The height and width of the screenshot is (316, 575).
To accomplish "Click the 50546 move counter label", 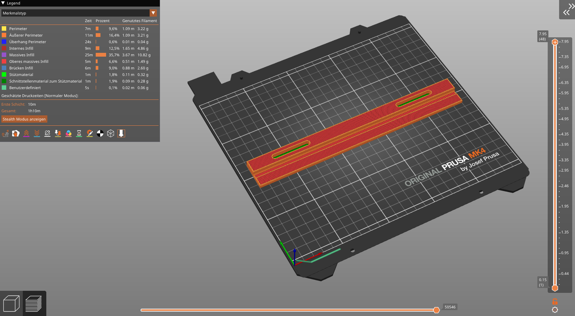I will (450, 307).
